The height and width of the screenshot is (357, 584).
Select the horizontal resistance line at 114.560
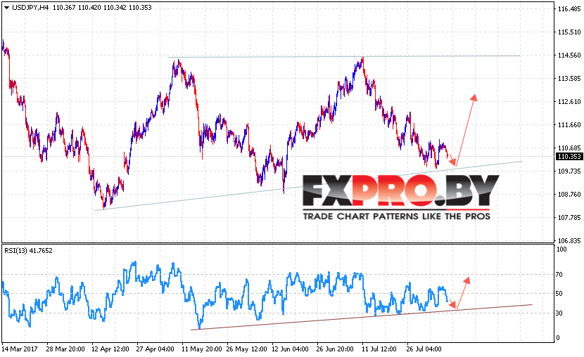coord(344,56)
